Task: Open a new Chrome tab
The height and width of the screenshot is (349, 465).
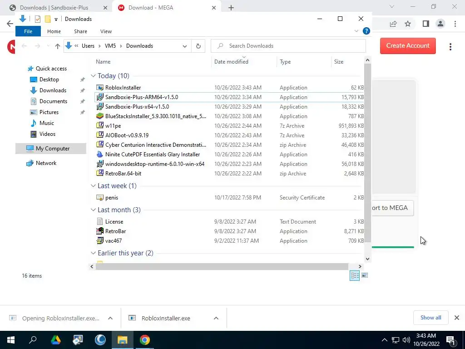Action: coord(231,8)
